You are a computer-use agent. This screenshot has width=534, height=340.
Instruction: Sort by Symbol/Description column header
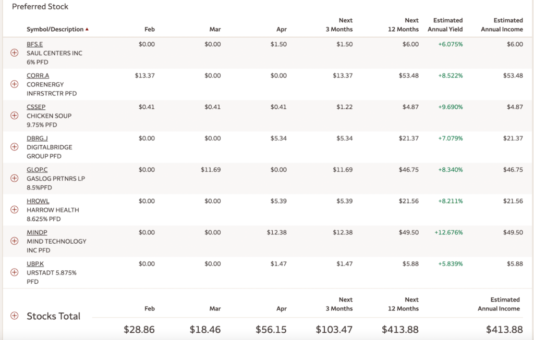[x=55, y=29]
